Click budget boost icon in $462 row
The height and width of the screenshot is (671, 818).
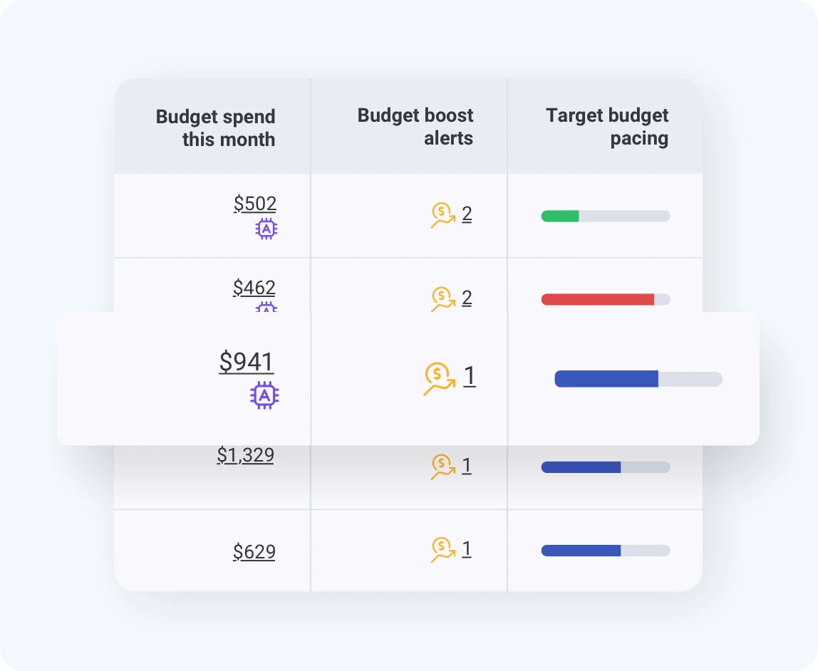click(x=442, y=299)
